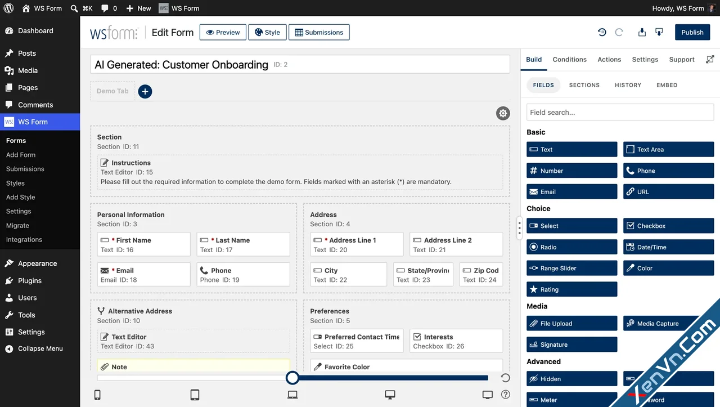
Task: Open the EMBED sub-tab
Action: pos(667,85)
